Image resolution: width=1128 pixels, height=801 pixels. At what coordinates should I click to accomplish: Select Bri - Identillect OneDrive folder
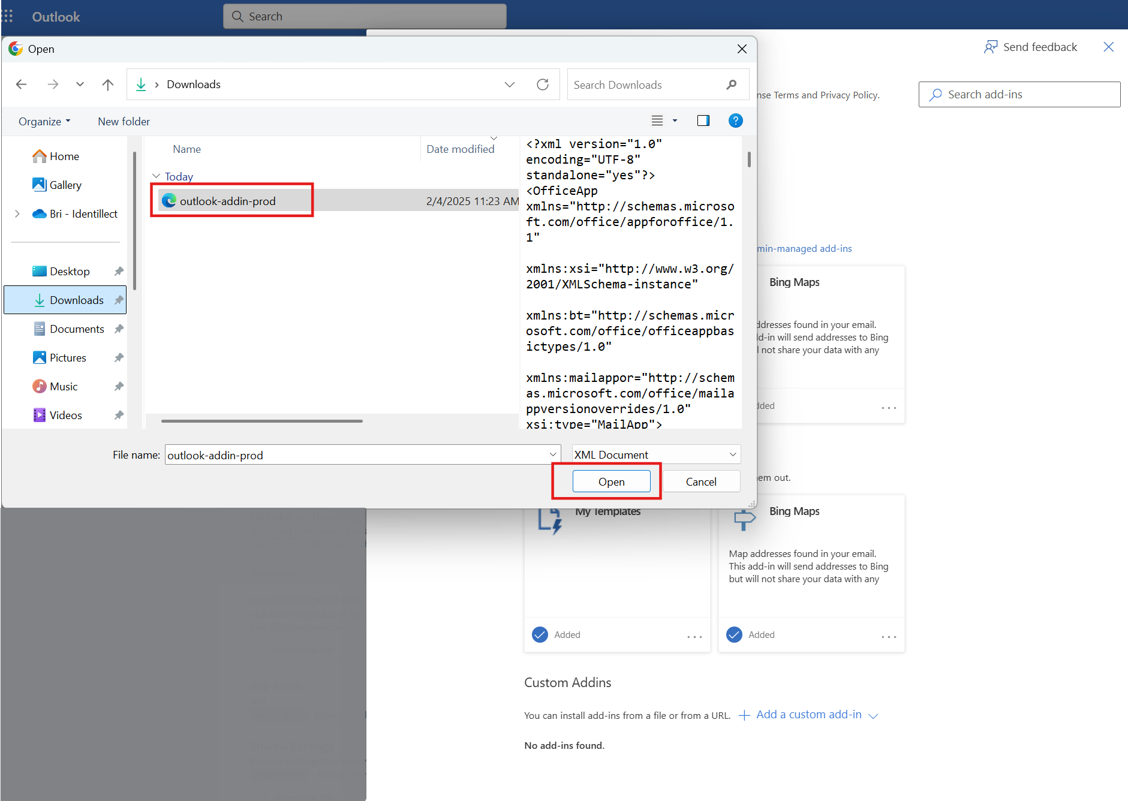click(x=76, y=214)
